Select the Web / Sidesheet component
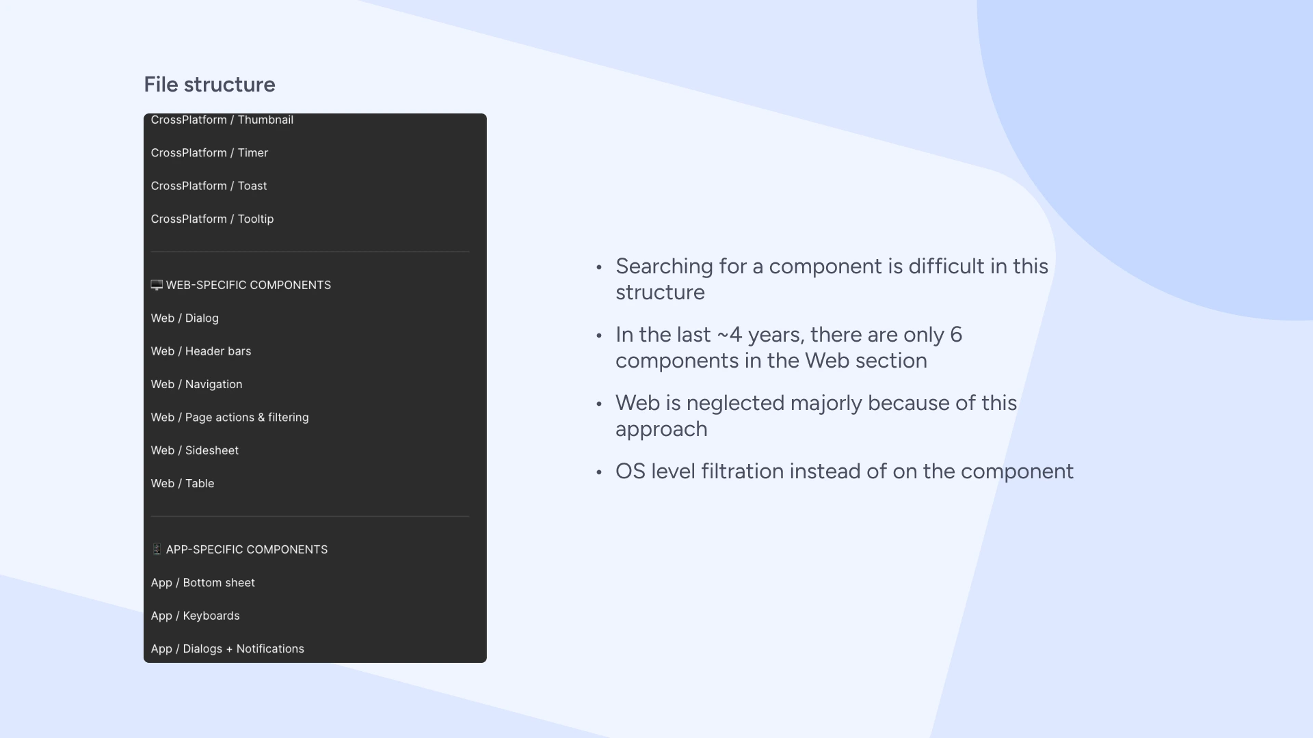Viewport: 1313px width, 738px height. tap(195, 450)
